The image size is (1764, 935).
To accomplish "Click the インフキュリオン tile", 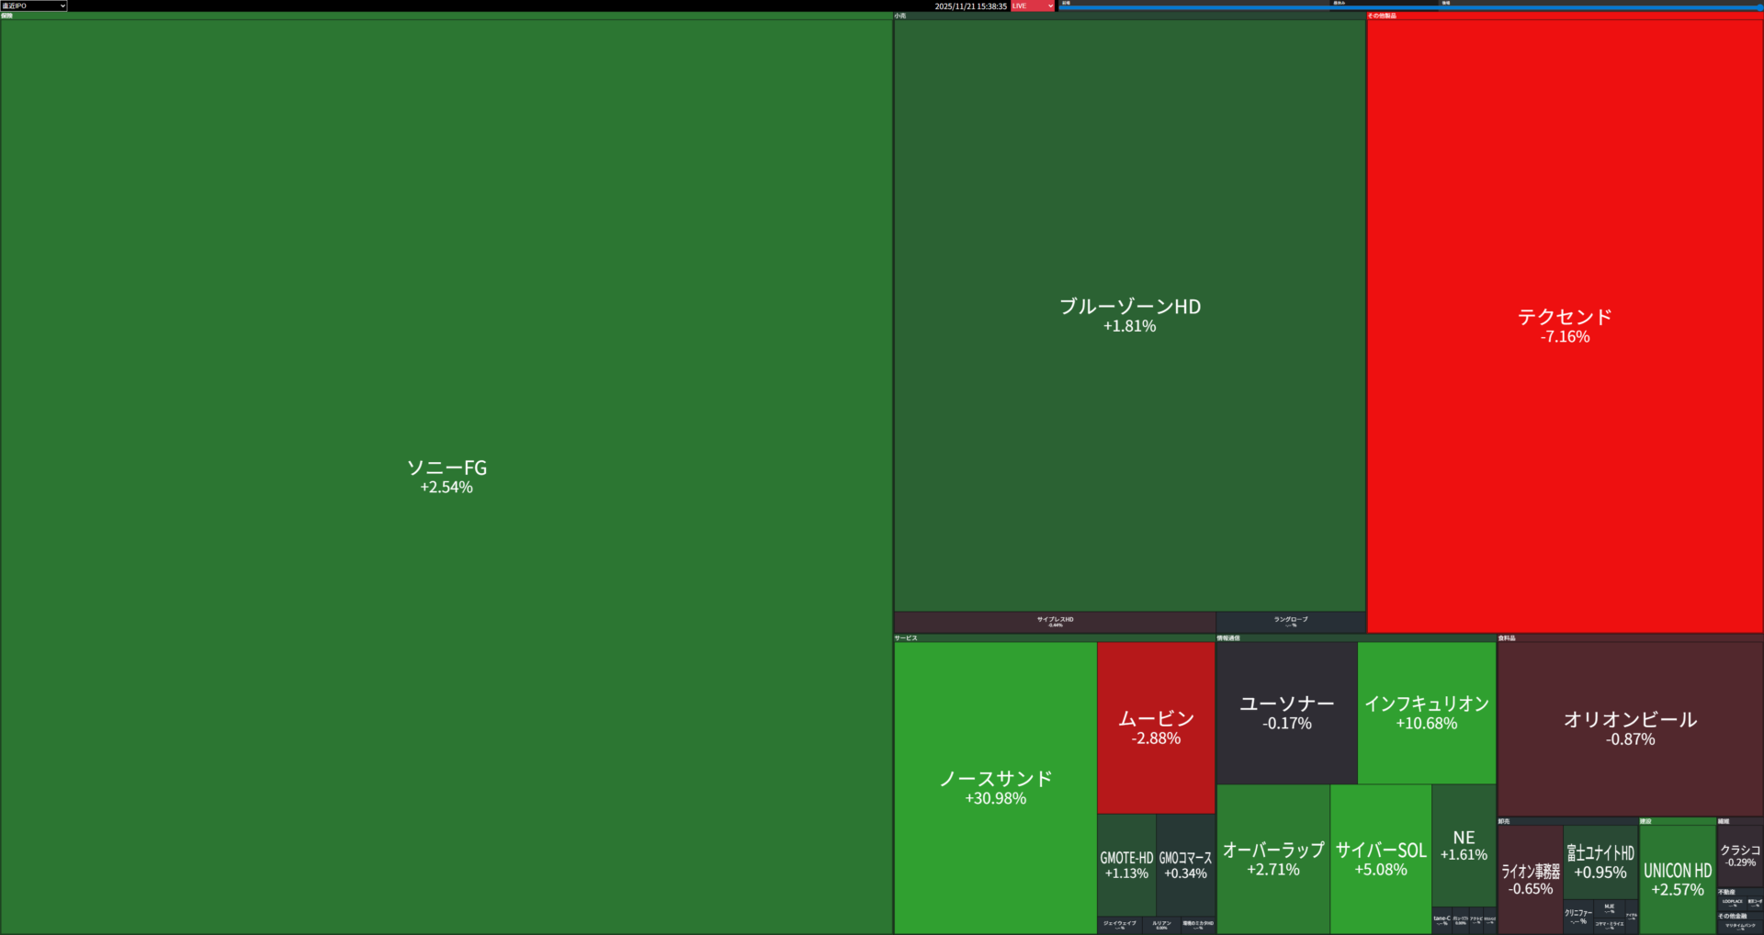I will coord(1426,712).
